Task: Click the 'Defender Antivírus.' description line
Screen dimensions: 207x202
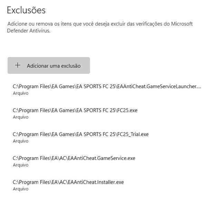Action: pos(29,31)
